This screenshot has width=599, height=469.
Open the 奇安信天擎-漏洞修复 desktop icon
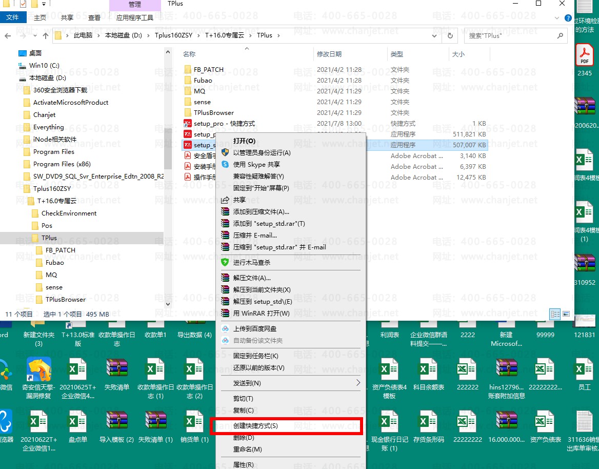point(38,378)
